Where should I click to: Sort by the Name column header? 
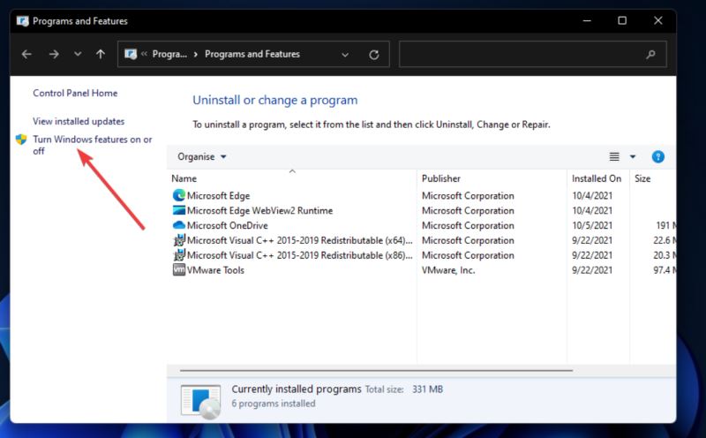184,178
